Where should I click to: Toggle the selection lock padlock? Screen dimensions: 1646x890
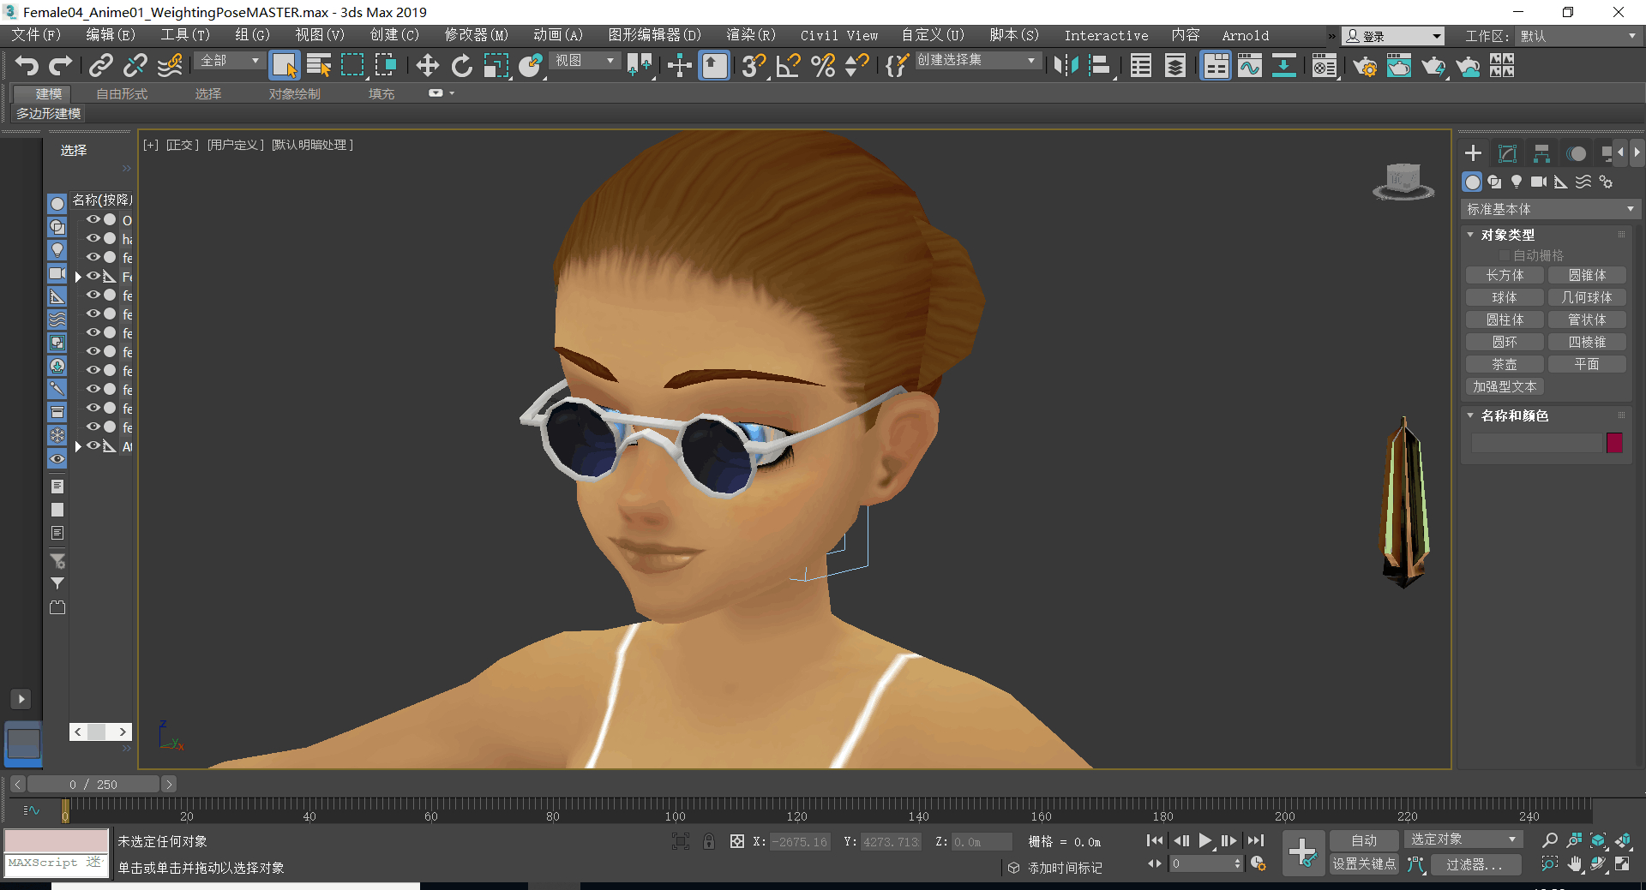click(x=709, y=842)
